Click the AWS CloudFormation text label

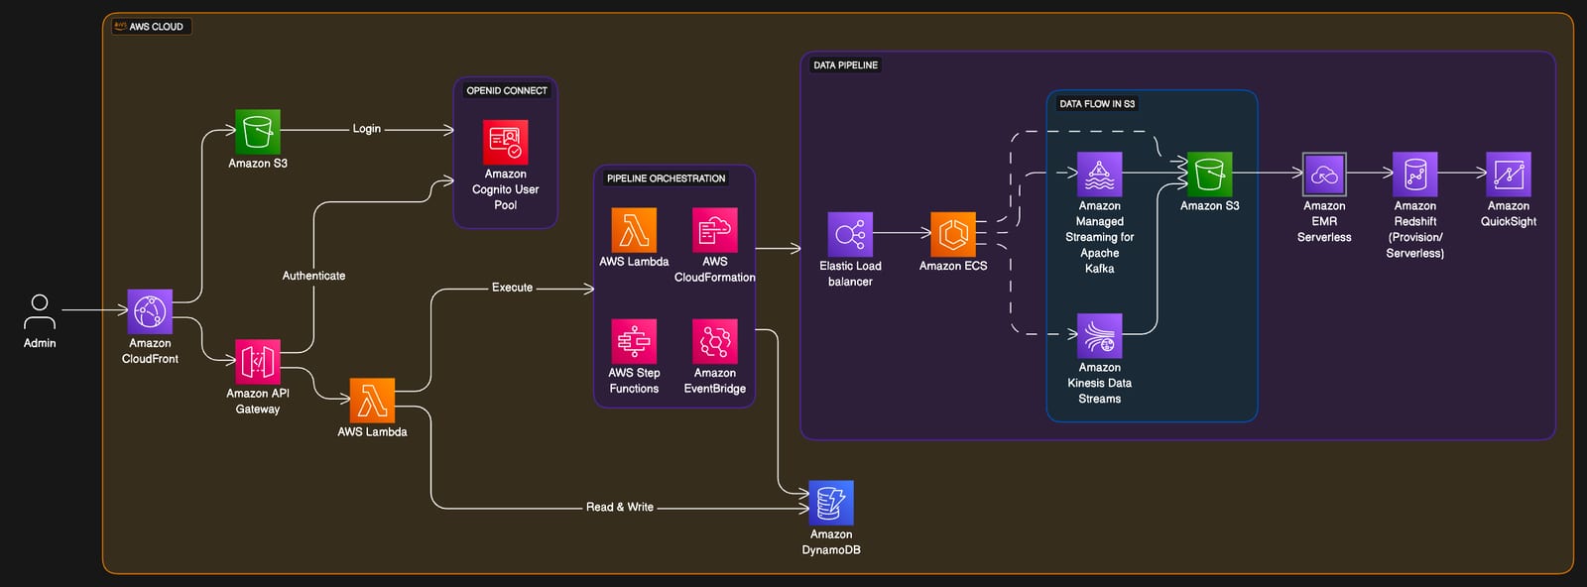pyautogui.click(x=715, y=270)
